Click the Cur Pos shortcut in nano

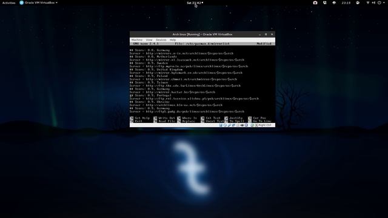257,118
